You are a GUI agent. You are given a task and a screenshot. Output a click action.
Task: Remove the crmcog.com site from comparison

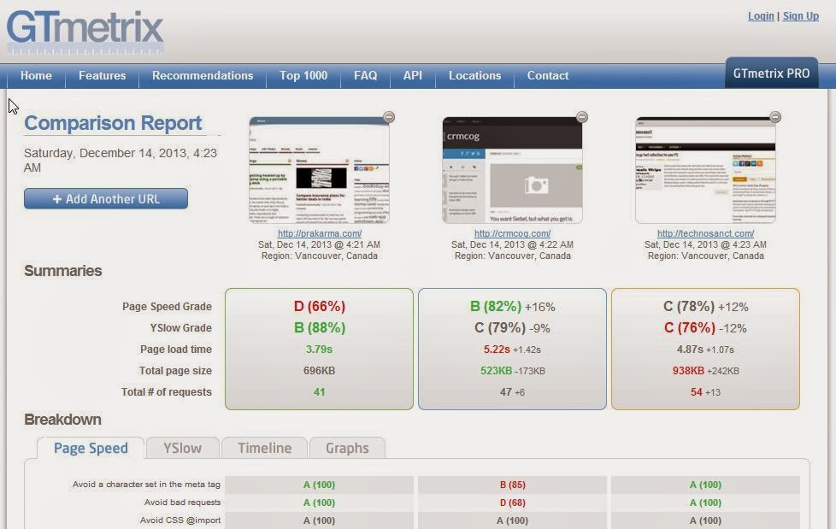pyautogui.click(x=581, y=117)
